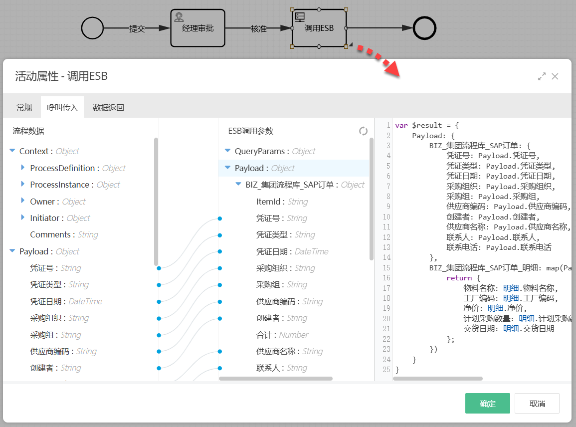Click the ESB parameters vertical scrollbar
The height and width of the screenshot is (427, 576).
pyautogui.click(x=371, y=200)
